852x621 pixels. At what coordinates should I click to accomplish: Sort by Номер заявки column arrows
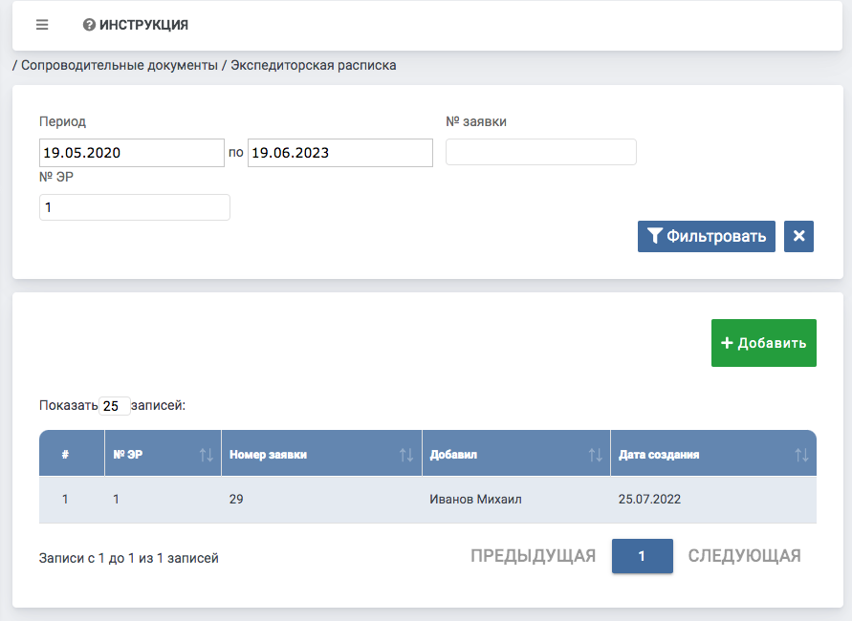[406, 455]
